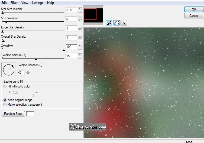
Task: Increase Edge Star Density value
Action: (x=80, y=27)
